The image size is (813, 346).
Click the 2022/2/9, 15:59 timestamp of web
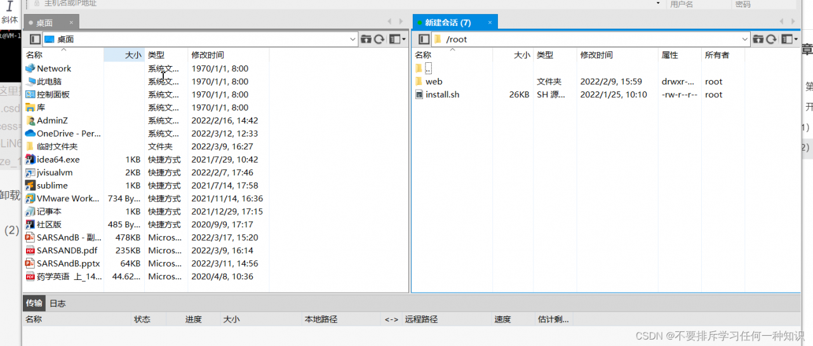[611, 81]
